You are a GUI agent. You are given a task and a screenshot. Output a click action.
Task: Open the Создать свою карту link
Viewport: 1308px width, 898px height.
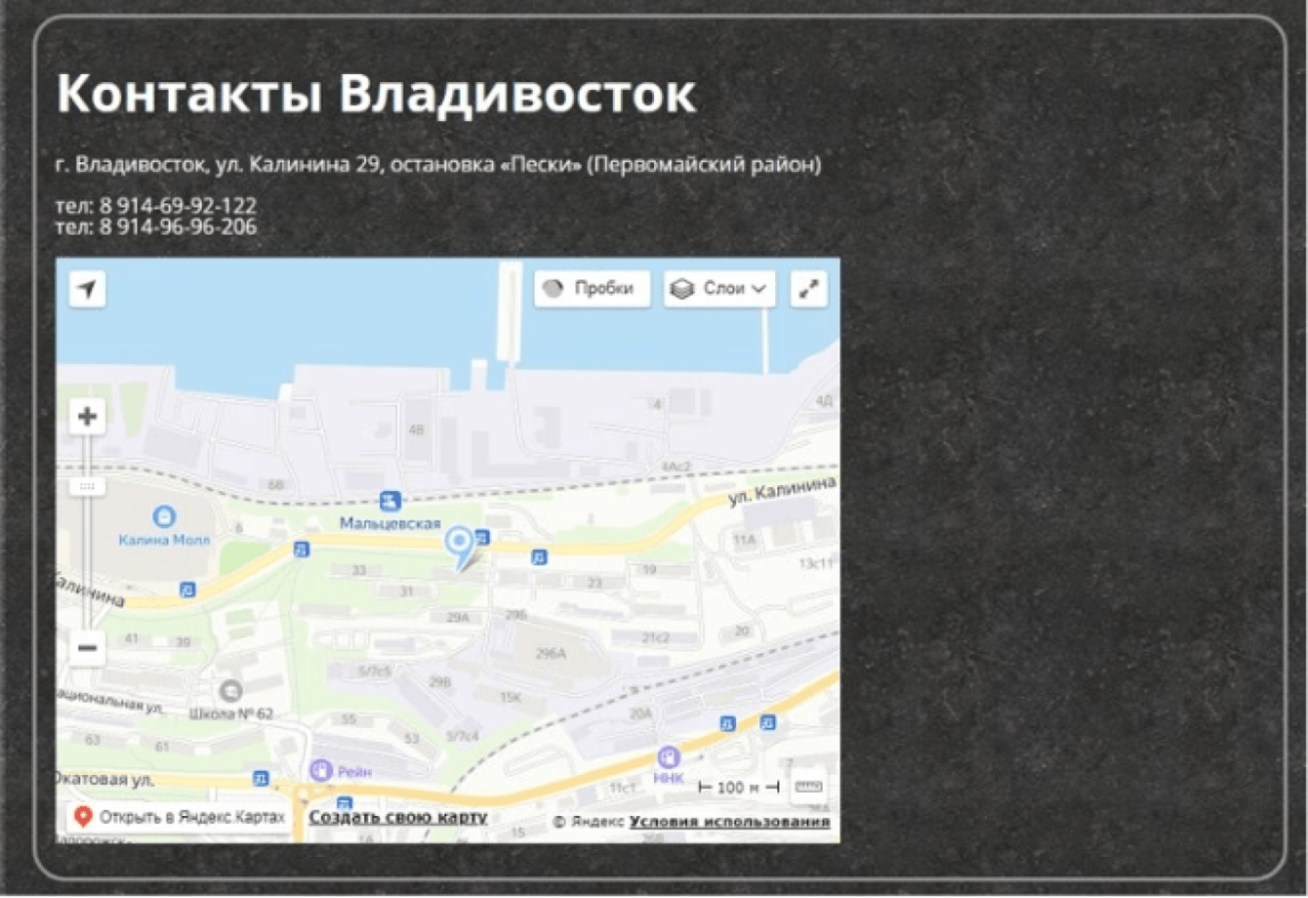tap(398, 817)
